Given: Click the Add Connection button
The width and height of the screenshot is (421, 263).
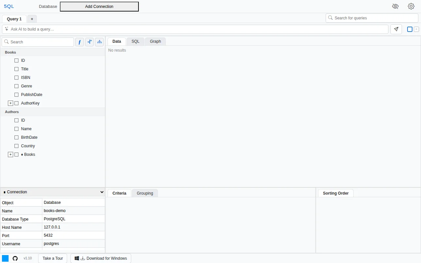Looking at the screenshot, I should point(99,7).
